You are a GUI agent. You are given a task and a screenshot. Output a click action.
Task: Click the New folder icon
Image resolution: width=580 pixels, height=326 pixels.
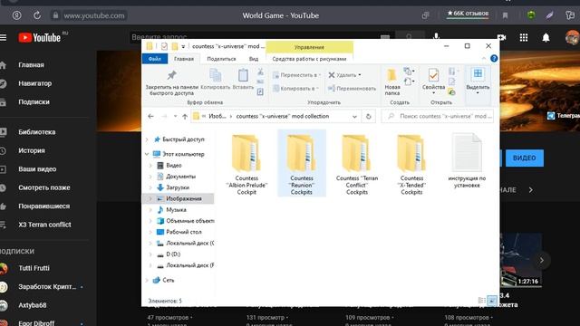click(x=391, y=75)
